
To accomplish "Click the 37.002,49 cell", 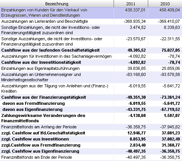I will tap(165, 139).
